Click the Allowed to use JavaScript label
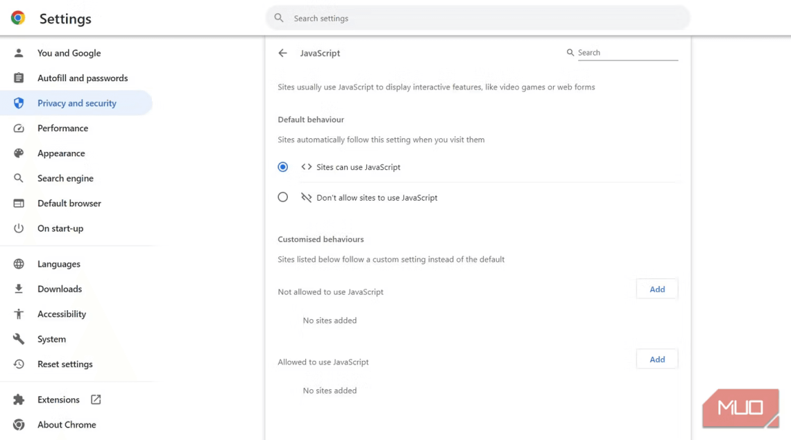The width and height of the screenshot is (791, 440). click(x=323, y=362)
